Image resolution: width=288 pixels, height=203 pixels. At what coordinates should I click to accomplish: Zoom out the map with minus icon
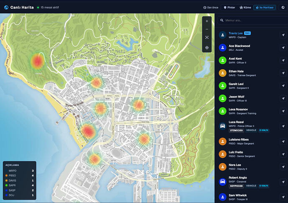tap(207, 29)
